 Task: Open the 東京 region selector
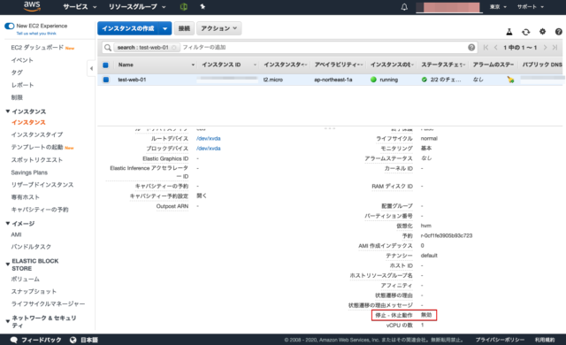(x=498, y=7)
